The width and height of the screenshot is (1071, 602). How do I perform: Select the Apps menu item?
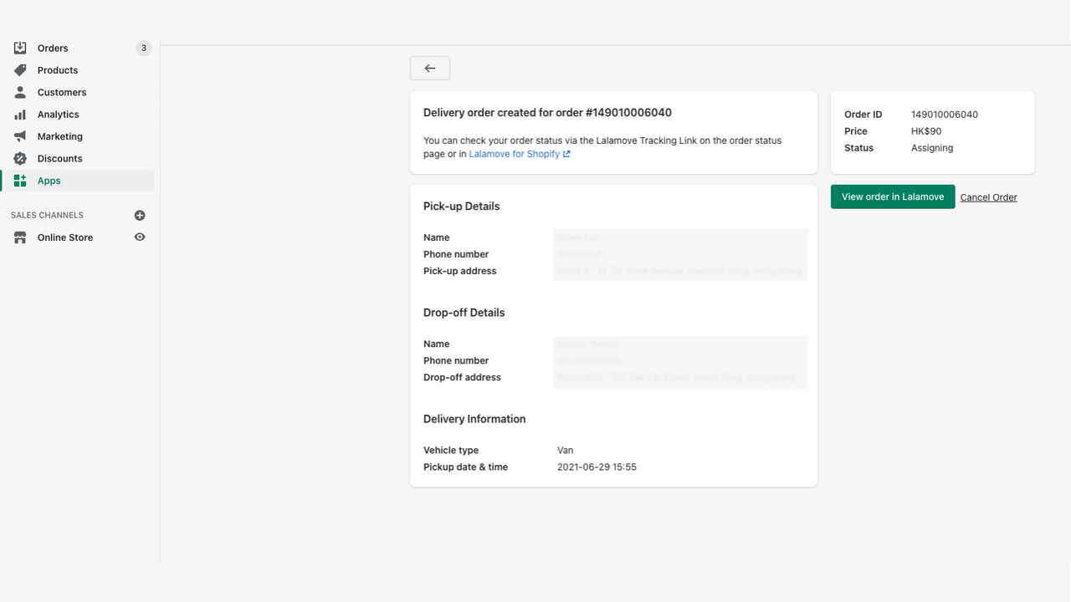[x=49, y=180]
